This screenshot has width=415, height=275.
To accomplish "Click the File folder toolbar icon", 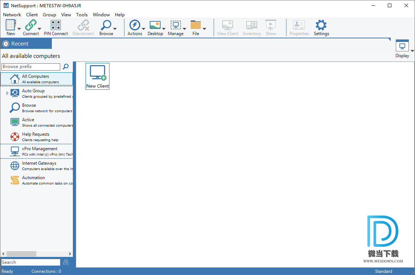I will pyautogui.click(x=196, y=25).
